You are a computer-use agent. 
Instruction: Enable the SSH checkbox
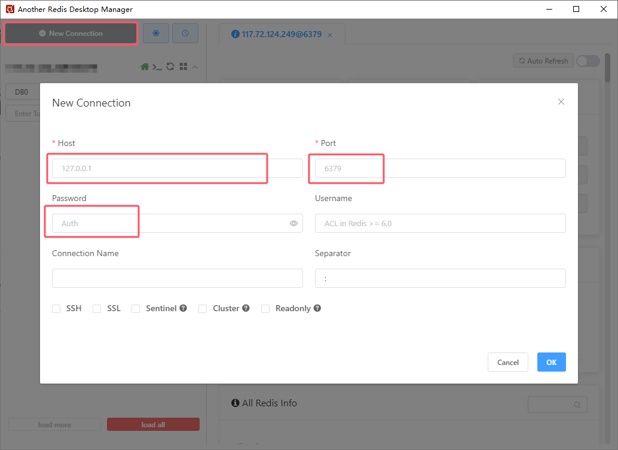pyautogui.click(x=56, y=309)
